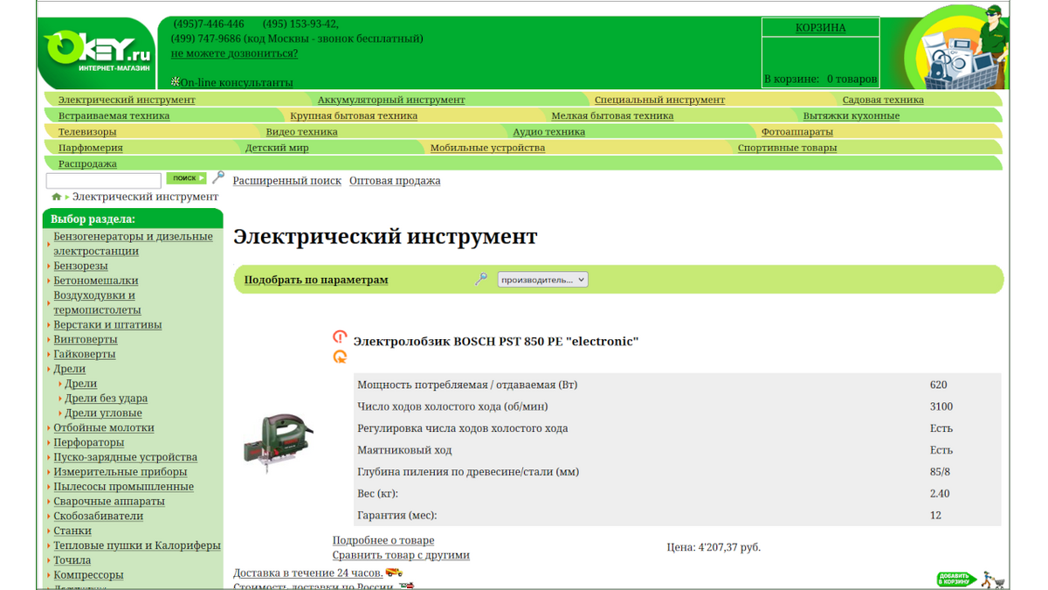Open Мелкая бытовая техника menu category
The width and height of the screenshot is (1048, 590).
(612, 115)
